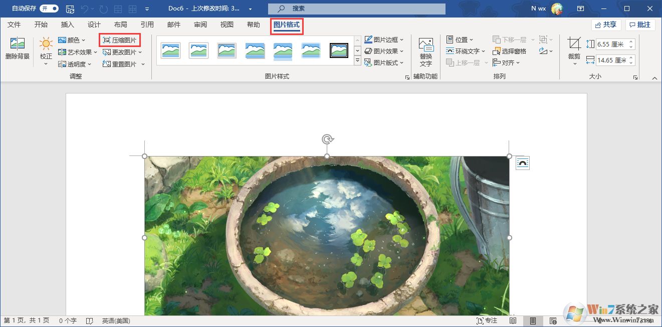662x327 pixels.
Task: Open the Color (颜色) dropdown
Action: [x=71, y=40]
